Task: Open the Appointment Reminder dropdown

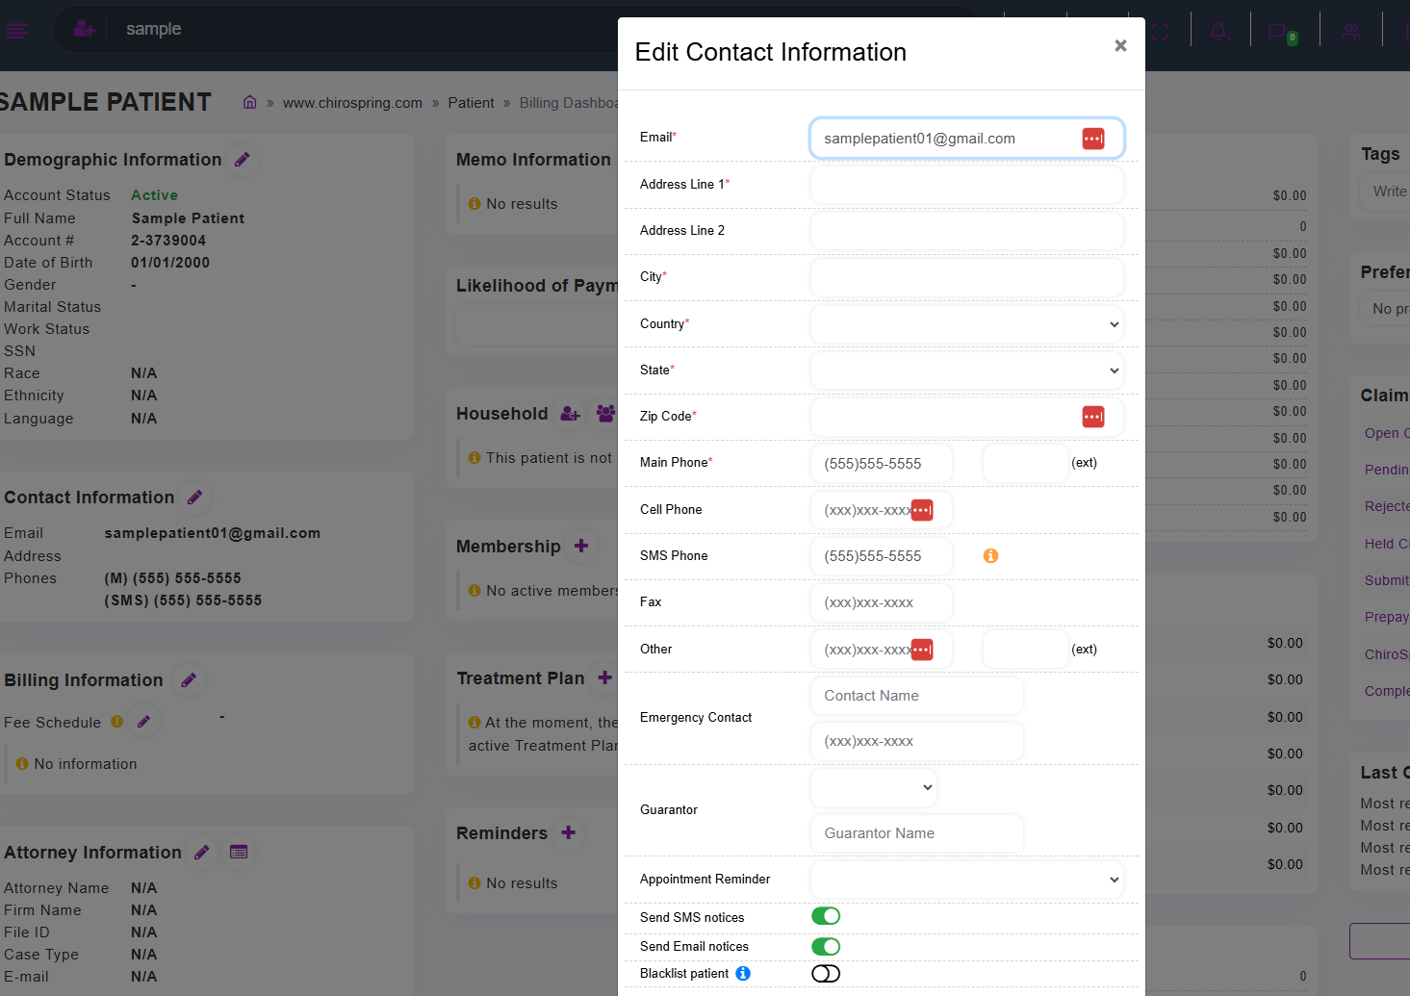Action: [x=967, y=880]
